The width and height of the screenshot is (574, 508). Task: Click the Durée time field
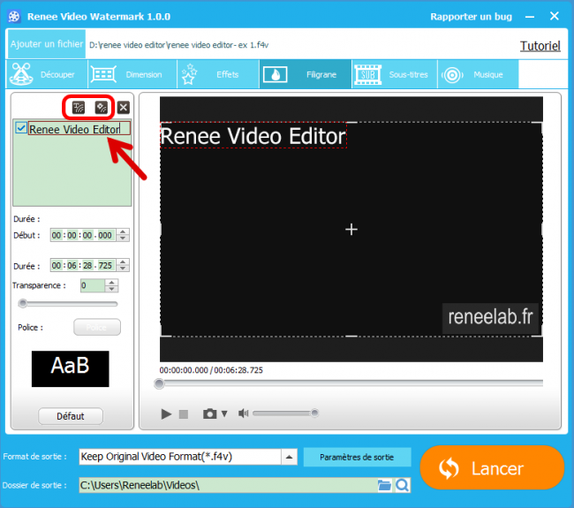tap(84, 265)
